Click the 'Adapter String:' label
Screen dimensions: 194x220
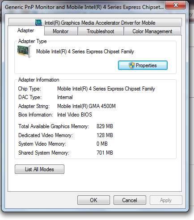(x=34, y=106)
